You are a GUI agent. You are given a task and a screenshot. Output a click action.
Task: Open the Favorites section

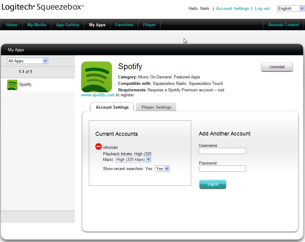click(x=124, y=25)
